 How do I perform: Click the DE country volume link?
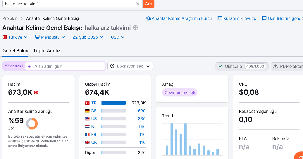click(142, 111)
